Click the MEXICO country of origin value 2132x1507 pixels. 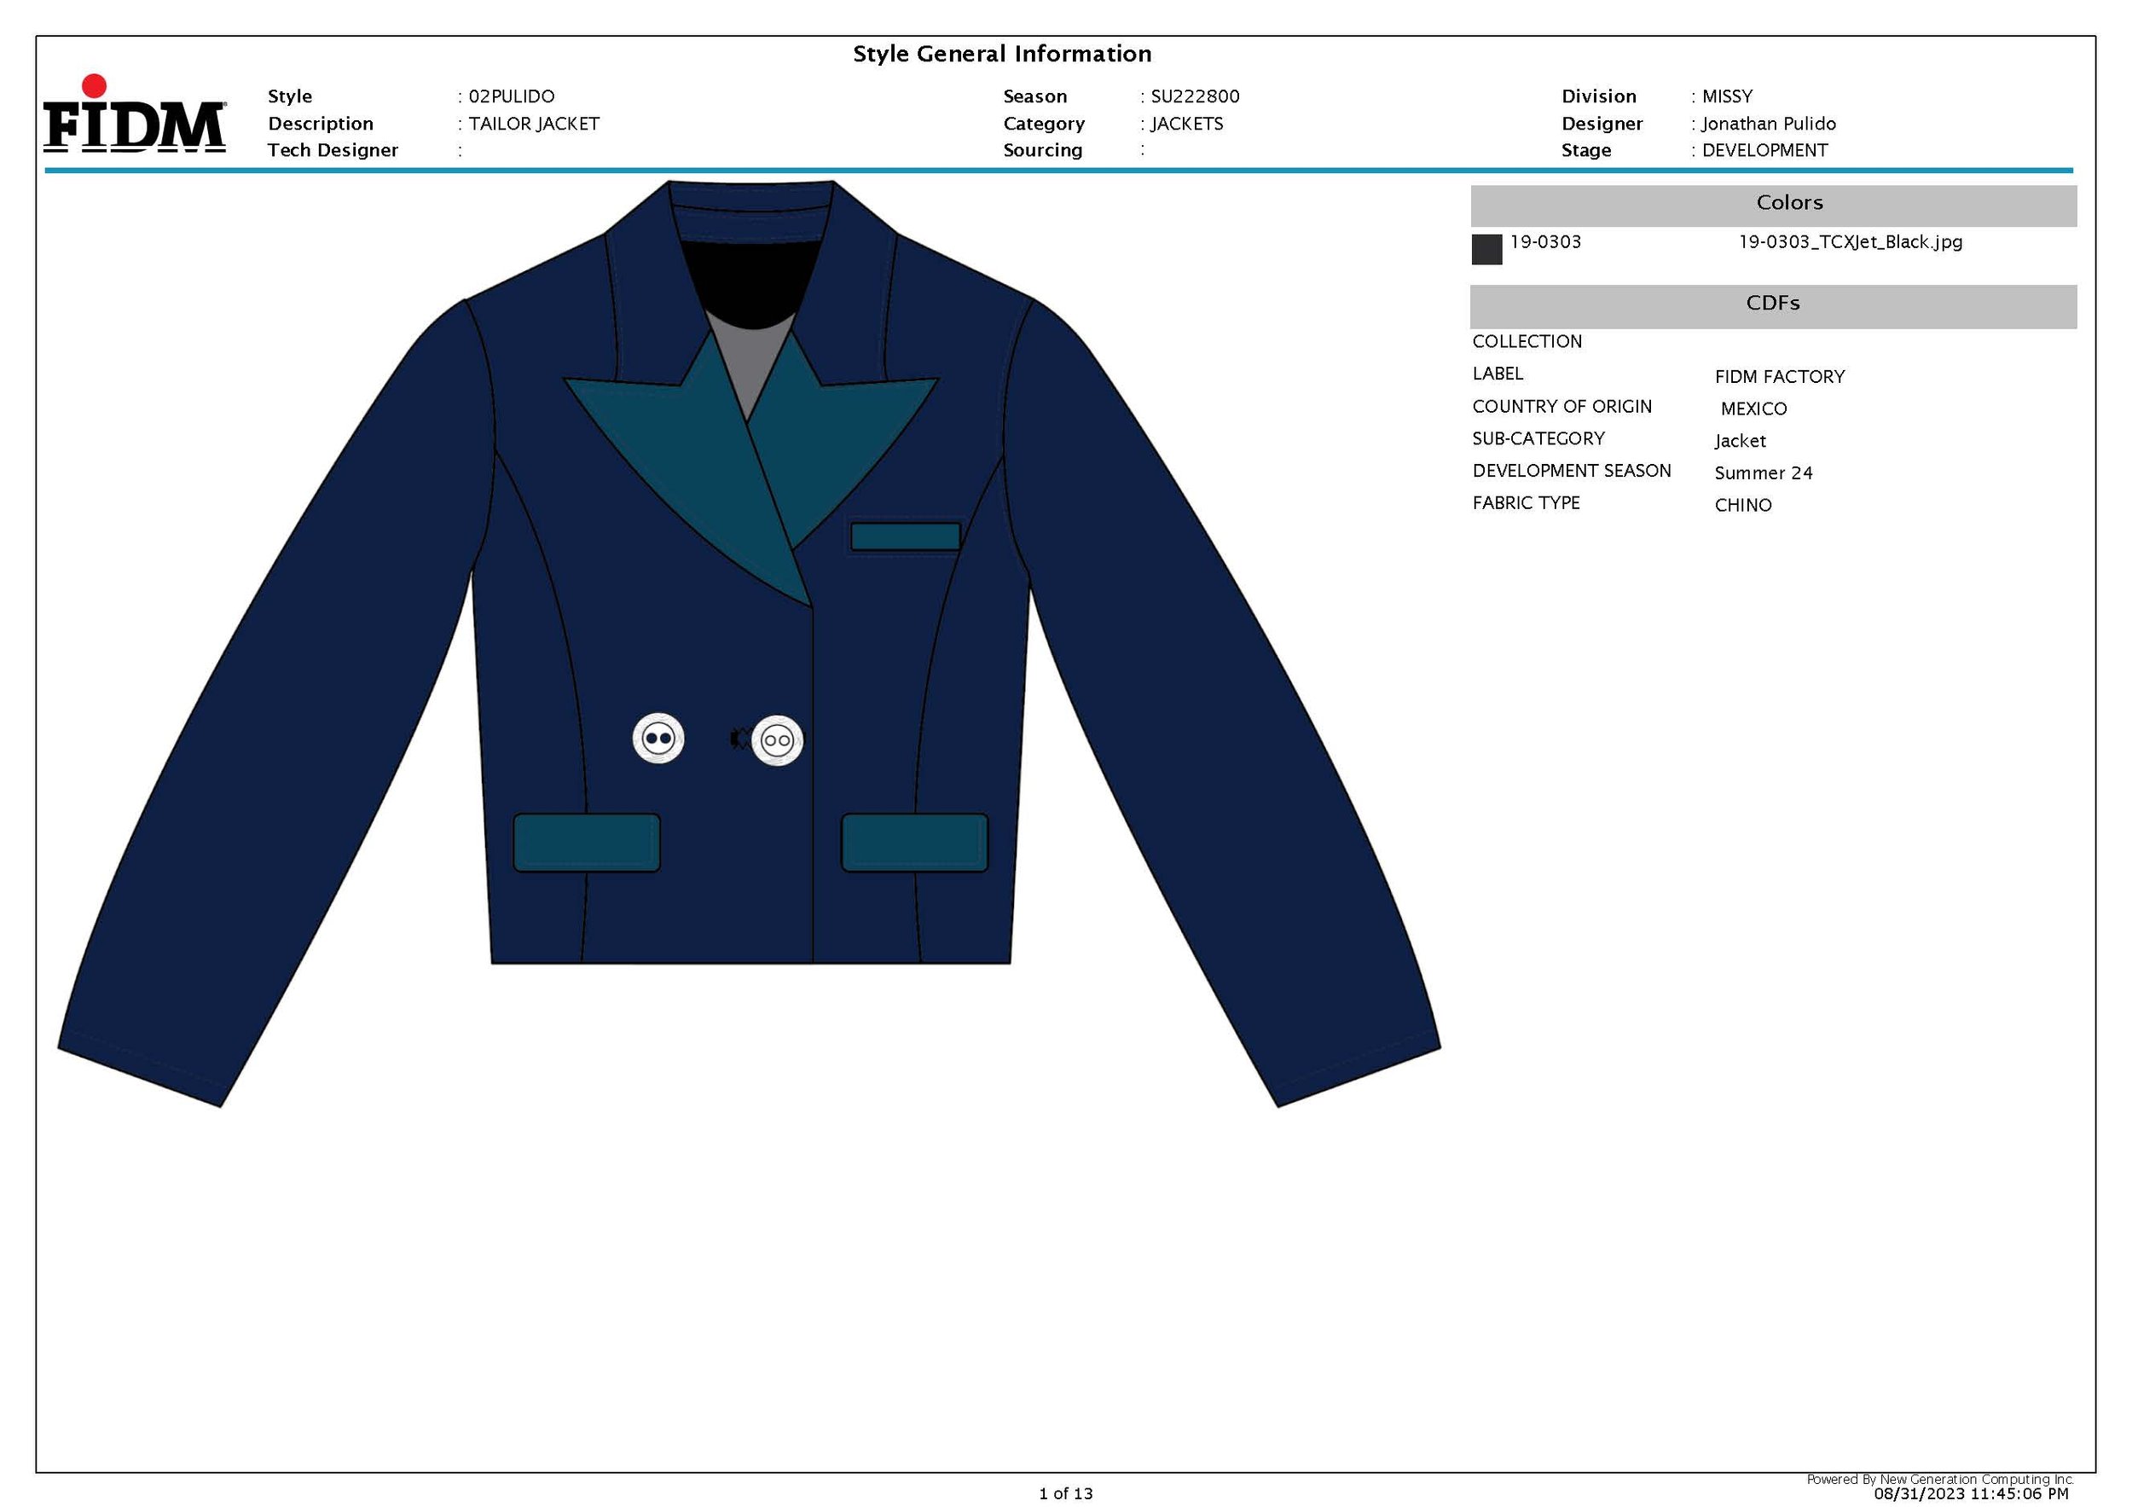[x=1753, y=409]
